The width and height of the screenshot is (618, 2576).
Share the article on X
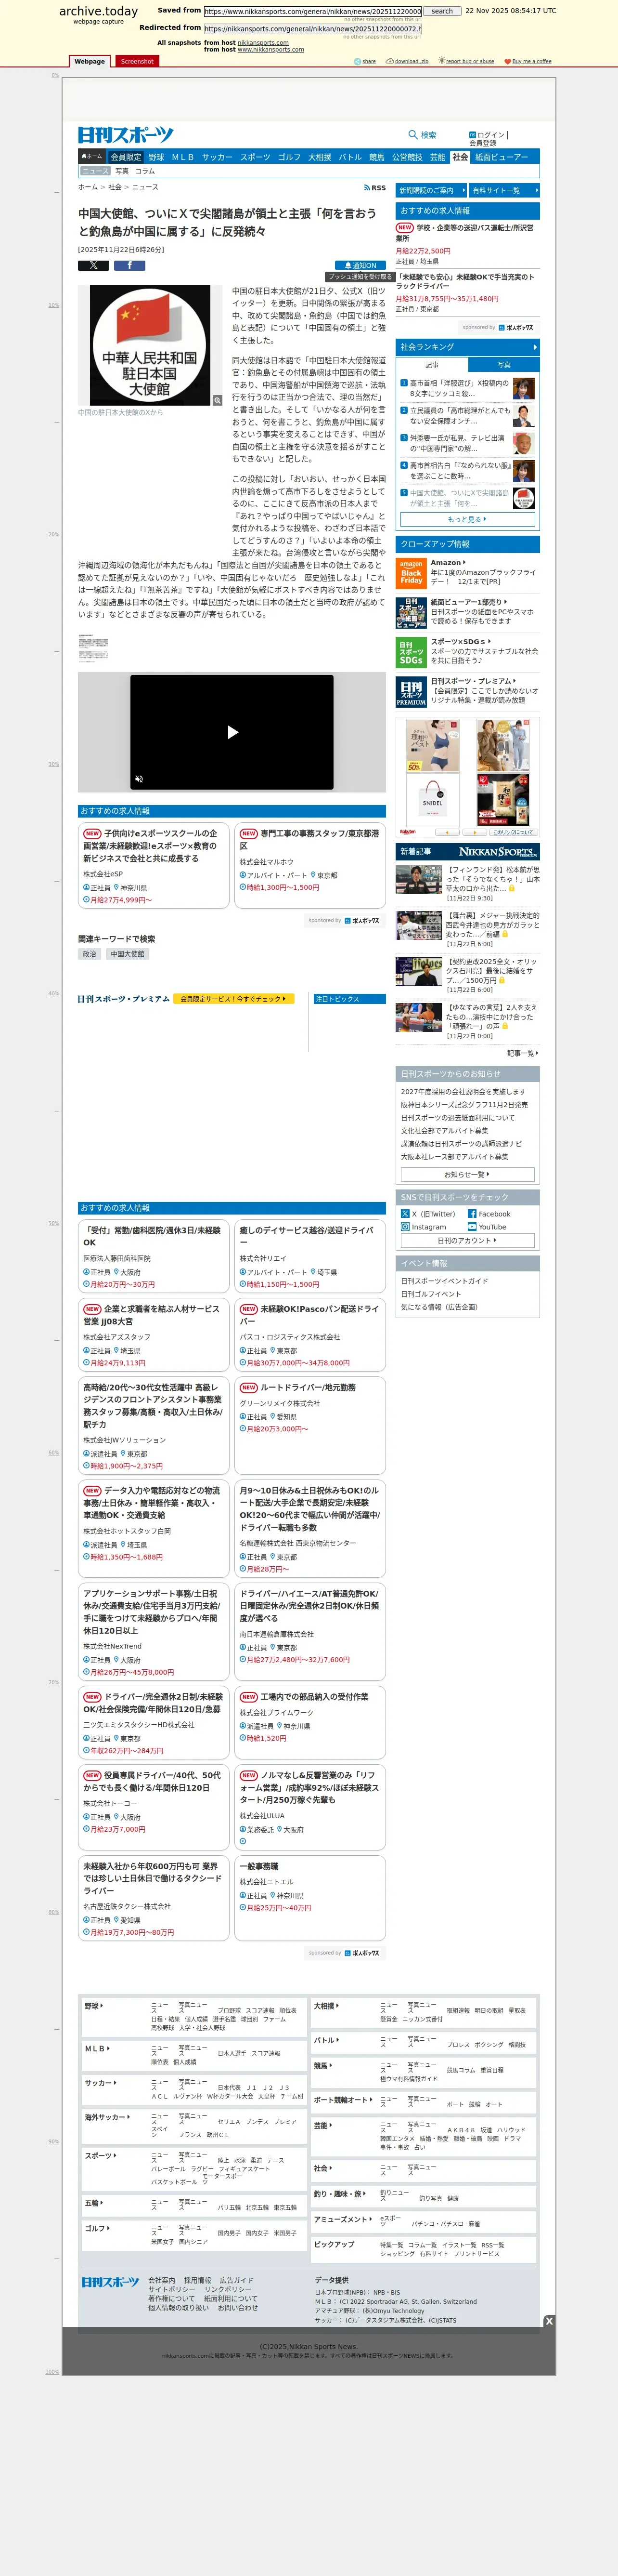coord(94,265)
